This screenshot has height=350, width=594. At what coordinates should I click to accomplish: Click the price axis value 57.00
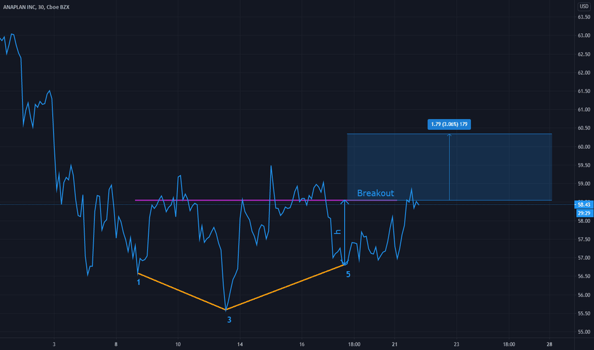click(x=584, y=258)
